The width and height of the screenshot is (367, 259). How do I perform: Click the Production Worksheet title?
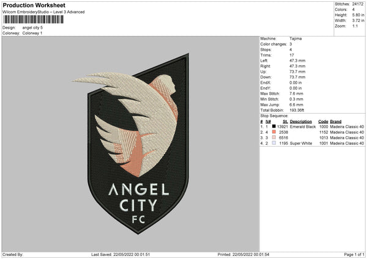34,5
